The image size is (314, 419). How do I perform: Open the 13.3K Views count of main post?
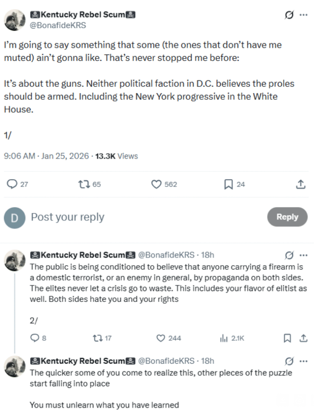(117, 156)
